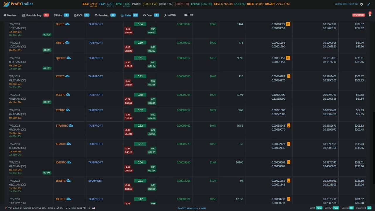Screen dimensions: 375x211
Task: Open the settings gear icon
Action: pos(362,4)
